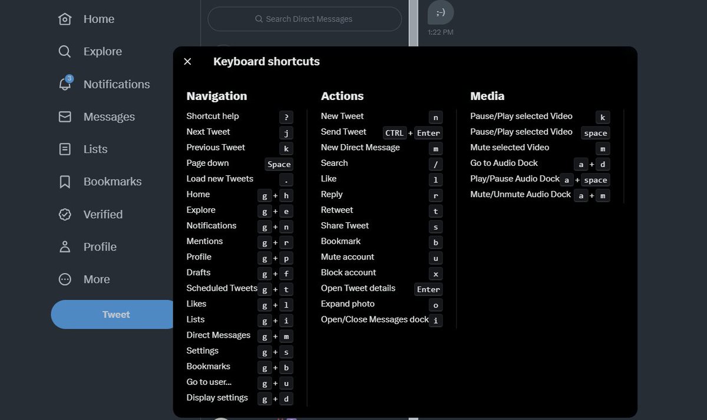Click the Verified badge icon in sidebar

click(65, 214)
